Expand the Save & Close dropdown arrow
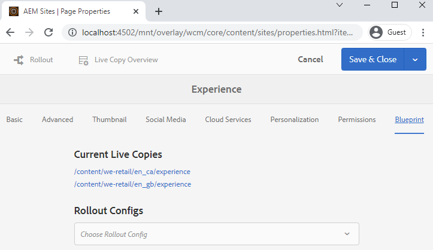433x250 pixels. click(416, 60)
